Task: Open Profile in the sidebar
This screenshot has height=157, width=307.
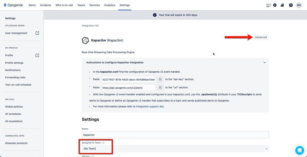Action: [x=9, y=55]
